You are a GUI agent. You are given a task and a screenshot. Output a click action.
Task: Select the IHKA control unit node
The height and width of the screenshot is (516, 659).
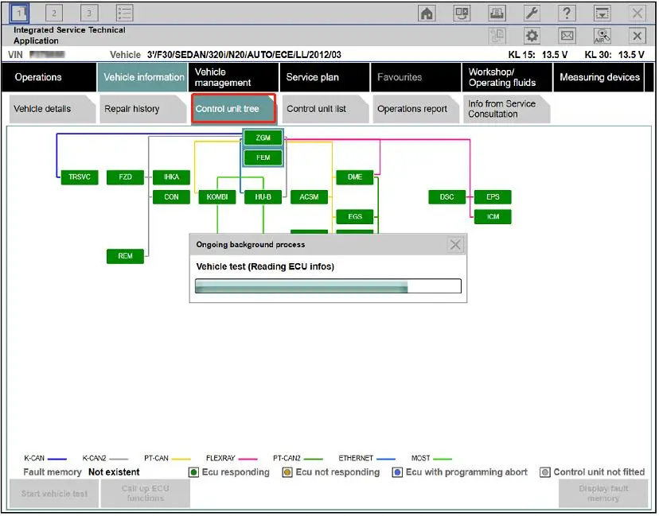click(x=171, y=177)
